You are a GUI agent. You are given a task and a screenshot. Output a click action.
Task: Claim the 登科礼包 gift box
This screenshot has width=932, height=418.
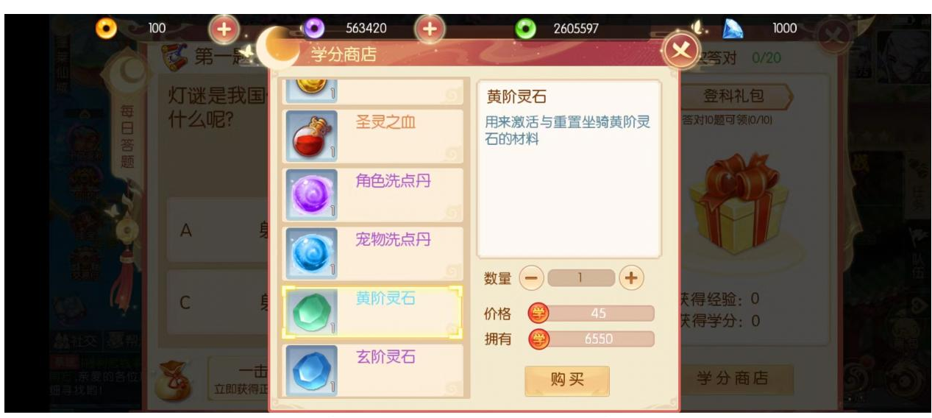pos(733,190)
